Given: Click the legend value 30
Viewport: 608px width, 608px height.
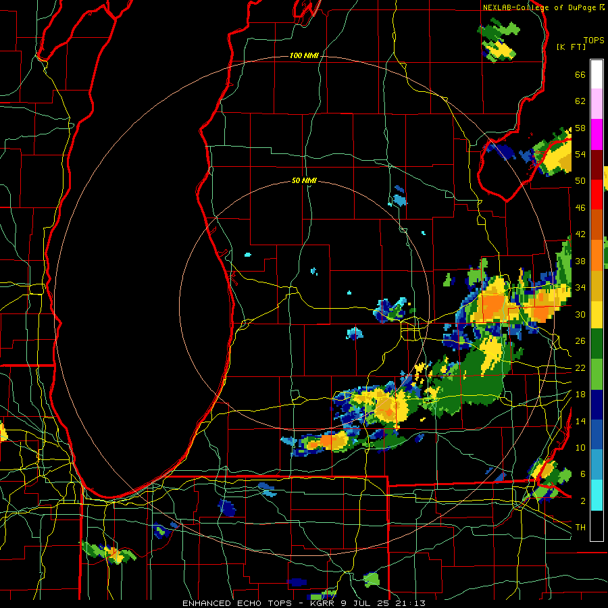Looking at the screenshot, I should [x=580, y=314].
